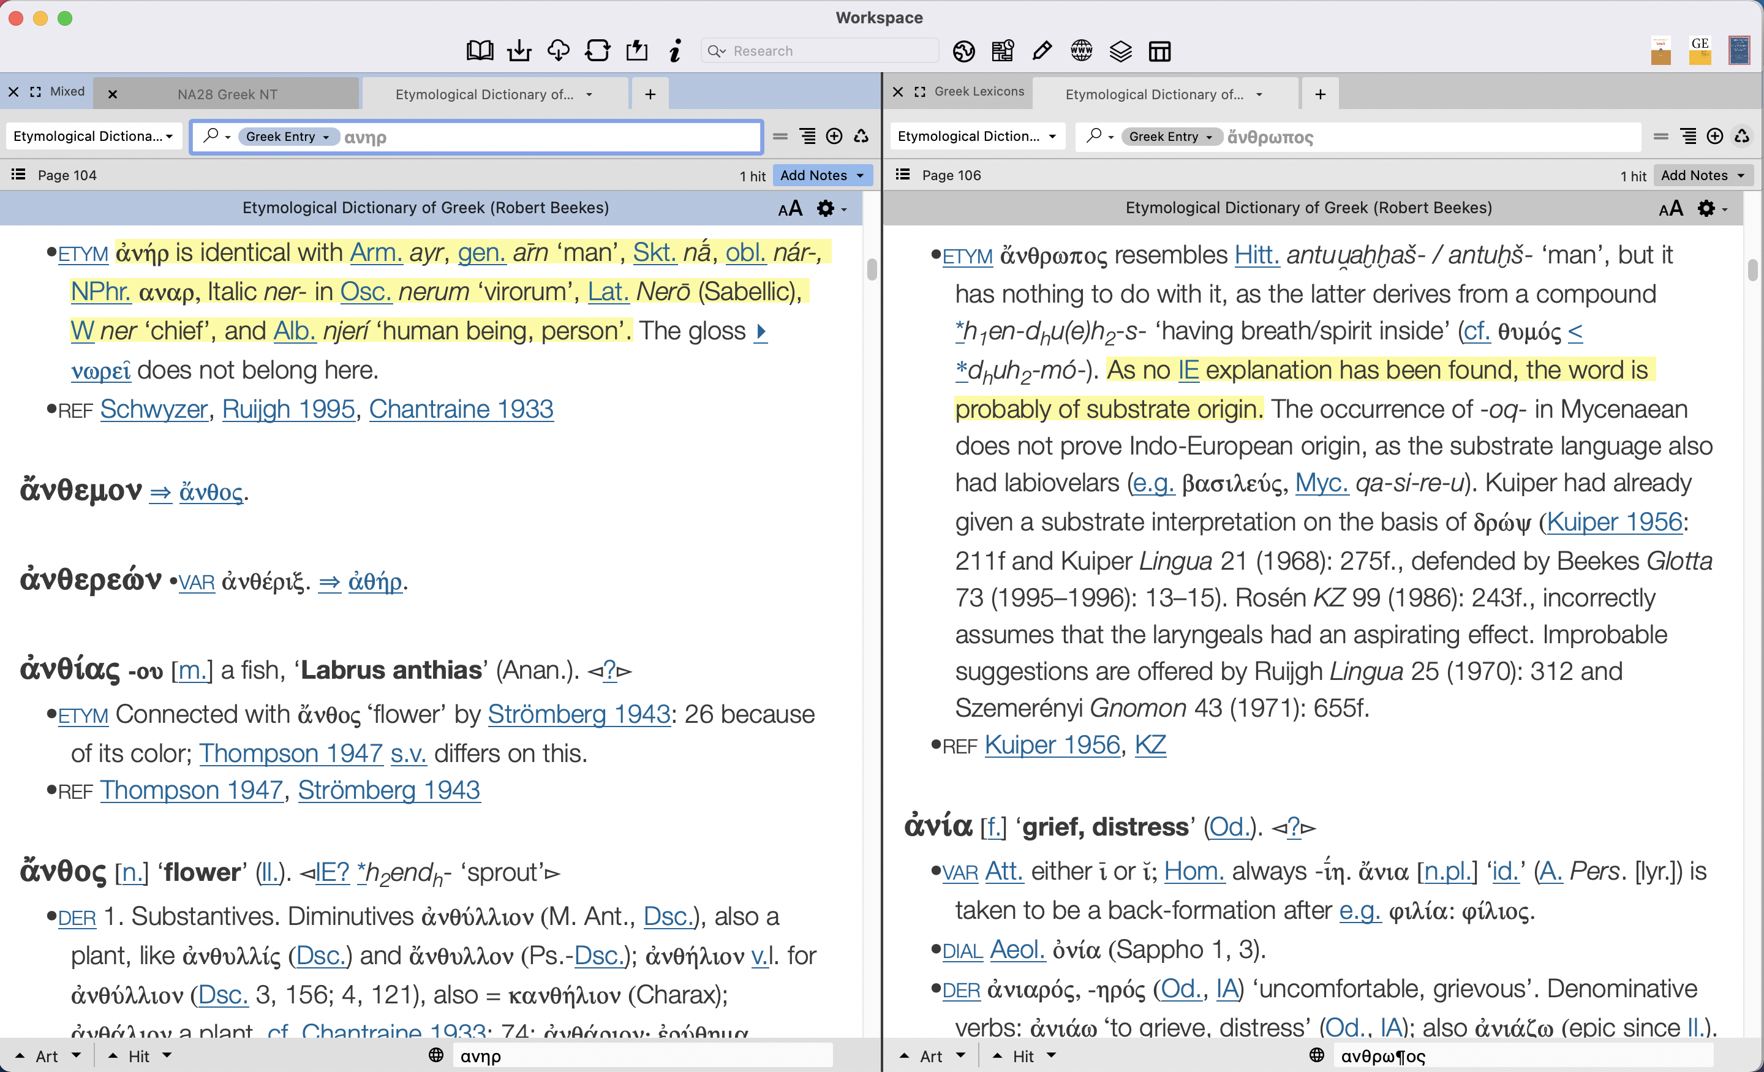Toggle the paragraph format icon near the search bar
The image size is (1764, 1072).
(807, 136)
